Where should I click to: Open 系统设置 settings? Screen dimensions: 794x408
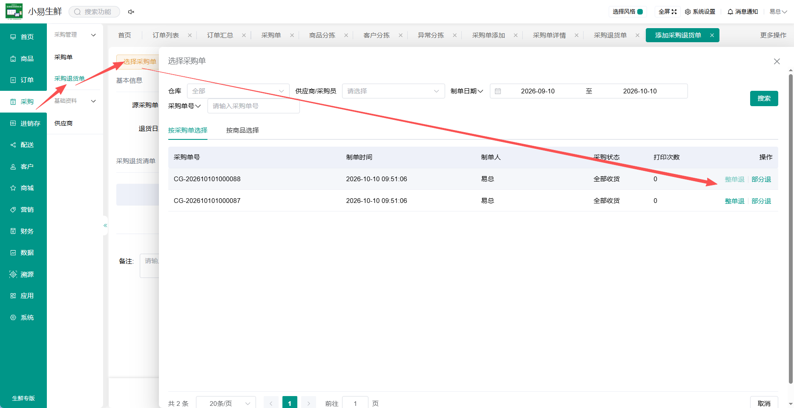(x=700, y=12)
